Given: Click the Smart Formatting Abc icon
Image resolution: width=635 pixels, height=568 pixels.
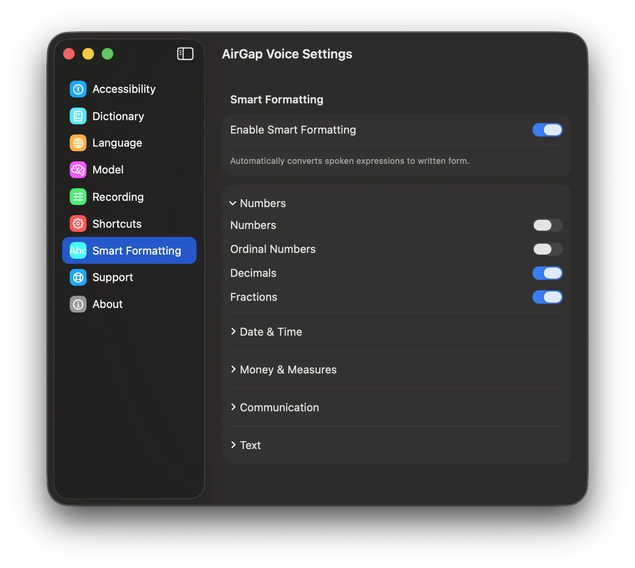Looking at the screenshot, I should pos(78,250).
